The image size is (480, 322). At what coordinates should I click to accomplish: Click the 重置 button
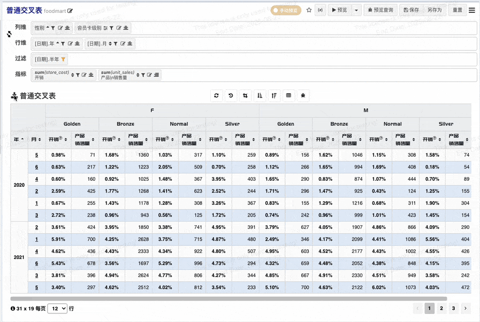458,10
